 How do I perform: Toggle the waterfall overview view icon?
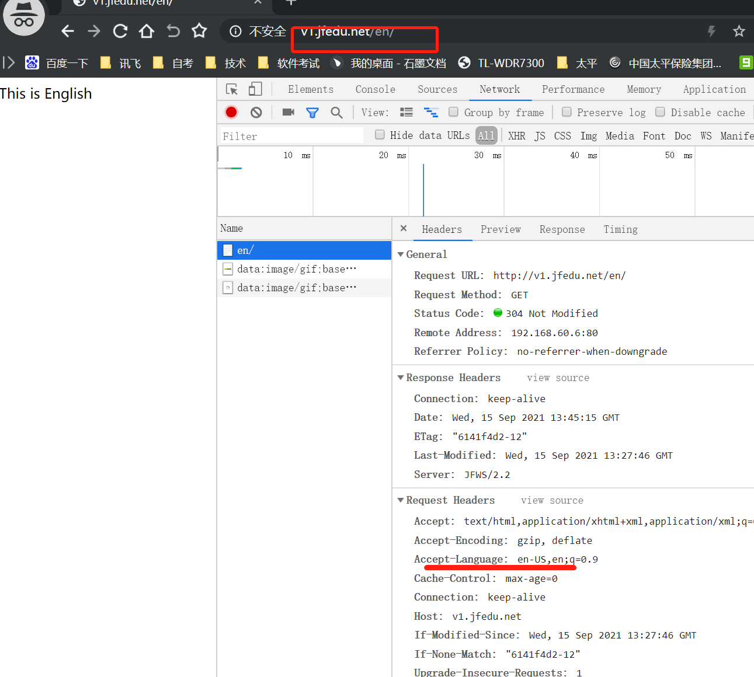[431, 112]
